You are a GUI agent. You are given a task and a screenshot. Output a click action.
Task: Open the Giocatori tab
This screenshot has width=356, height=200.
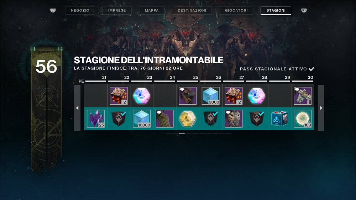click(236, 10)
